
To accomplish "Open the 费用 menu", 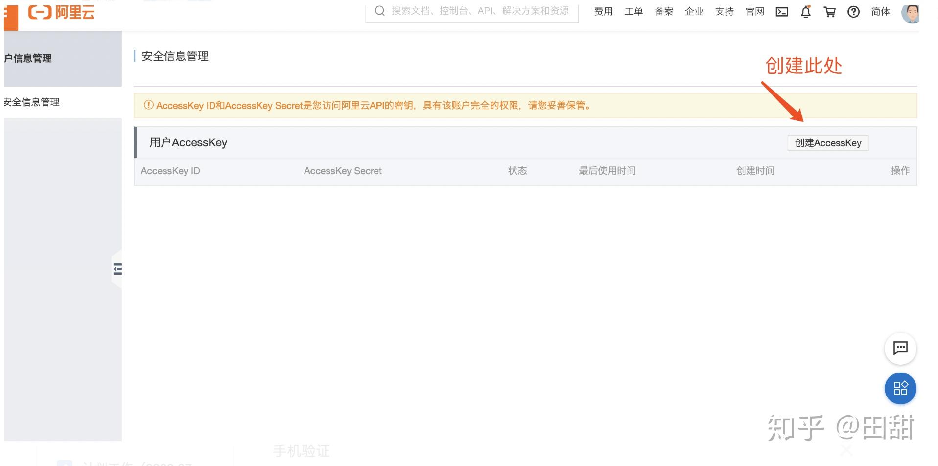I will click(603, 12).
